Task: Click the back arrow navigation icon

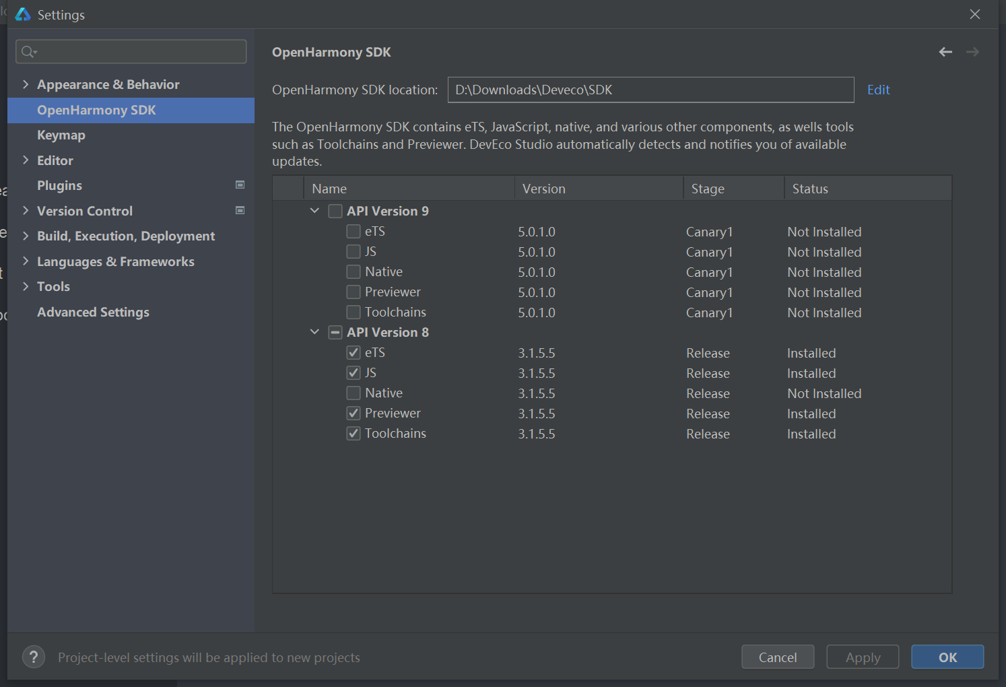Action: (x=945, y=52)
